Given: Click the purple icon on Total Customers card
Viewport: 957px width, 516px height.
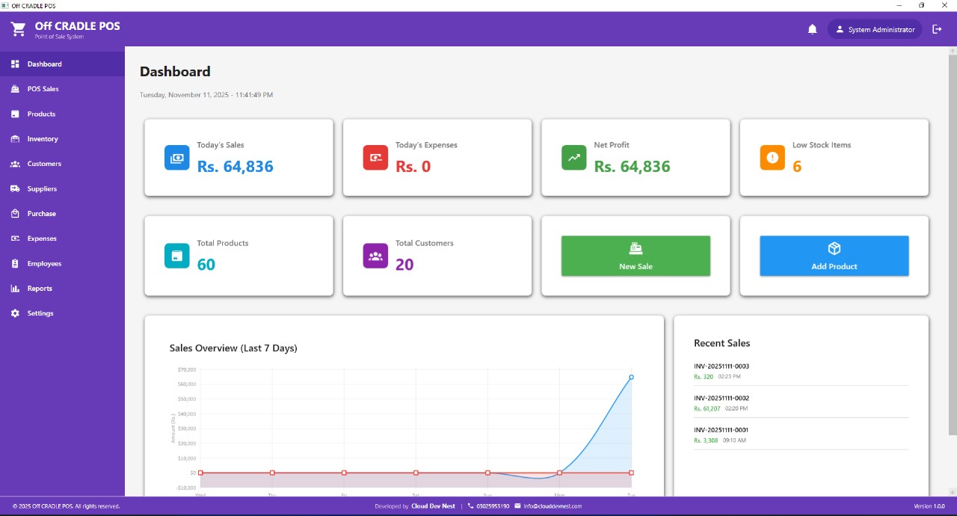Looking at the screenshot, I should click(375, 256).
